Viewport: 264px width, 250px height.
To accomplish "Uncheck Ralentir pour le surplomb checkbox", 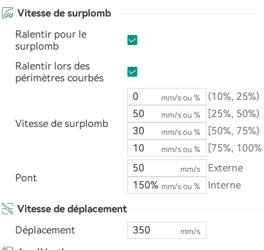I will [132, 40].
